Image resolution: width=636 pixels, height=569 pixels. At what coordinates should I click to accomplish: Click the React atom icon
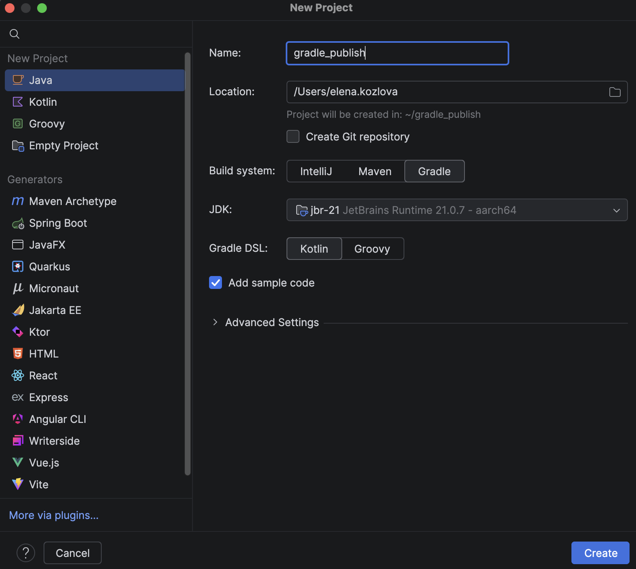[x=18, y=375]
